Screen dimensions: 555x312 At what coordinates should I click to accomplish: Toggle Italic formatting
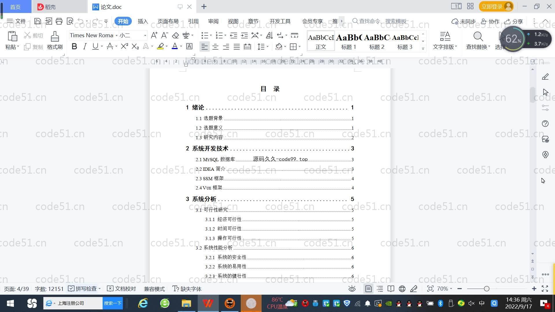[x=85, y=46]
